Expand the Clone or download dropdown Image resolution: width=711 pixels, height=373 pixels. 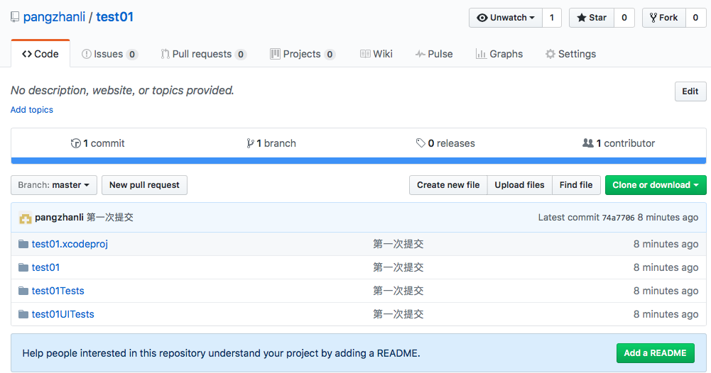tap(656, 185)
